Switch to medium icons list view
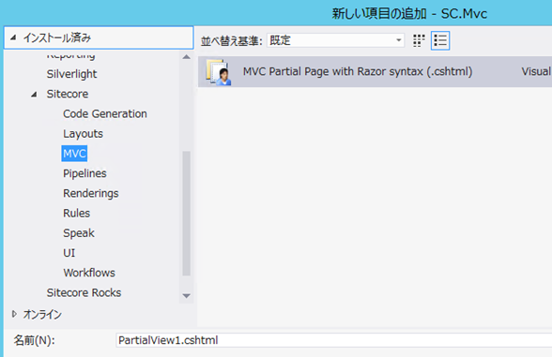The height and width of the screenshot is (357, 552). 440,41
